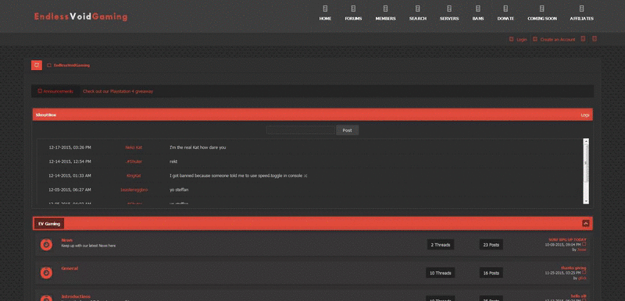Viewport: 625px width, 301px height.
Task: Open the COMING SOON menu item
Action: pos(542,19)
